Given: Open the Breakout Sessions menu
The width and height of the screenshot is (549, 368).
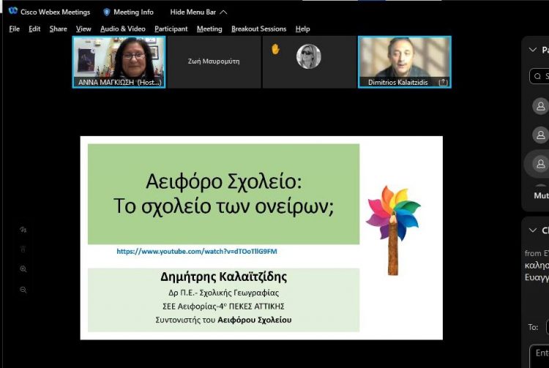Looking at the screenshot, I should [258, 29].
